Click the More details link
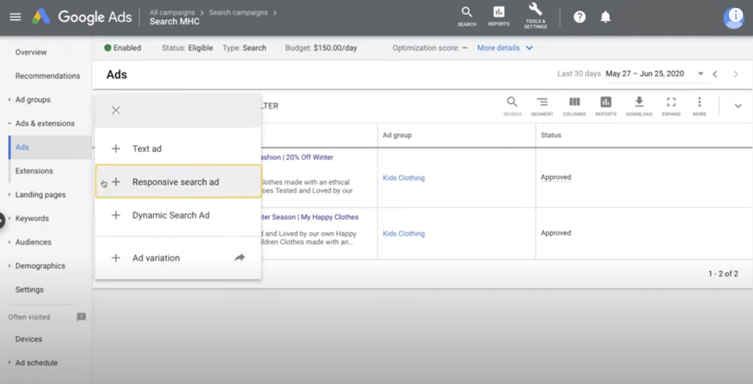The image size is (753, 384). [x=498, y=48]
